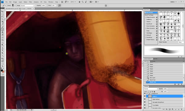Add a layer style with the fx button
Image resolution: width=185 pixels, height=111 pixels.
pos(166,109)
